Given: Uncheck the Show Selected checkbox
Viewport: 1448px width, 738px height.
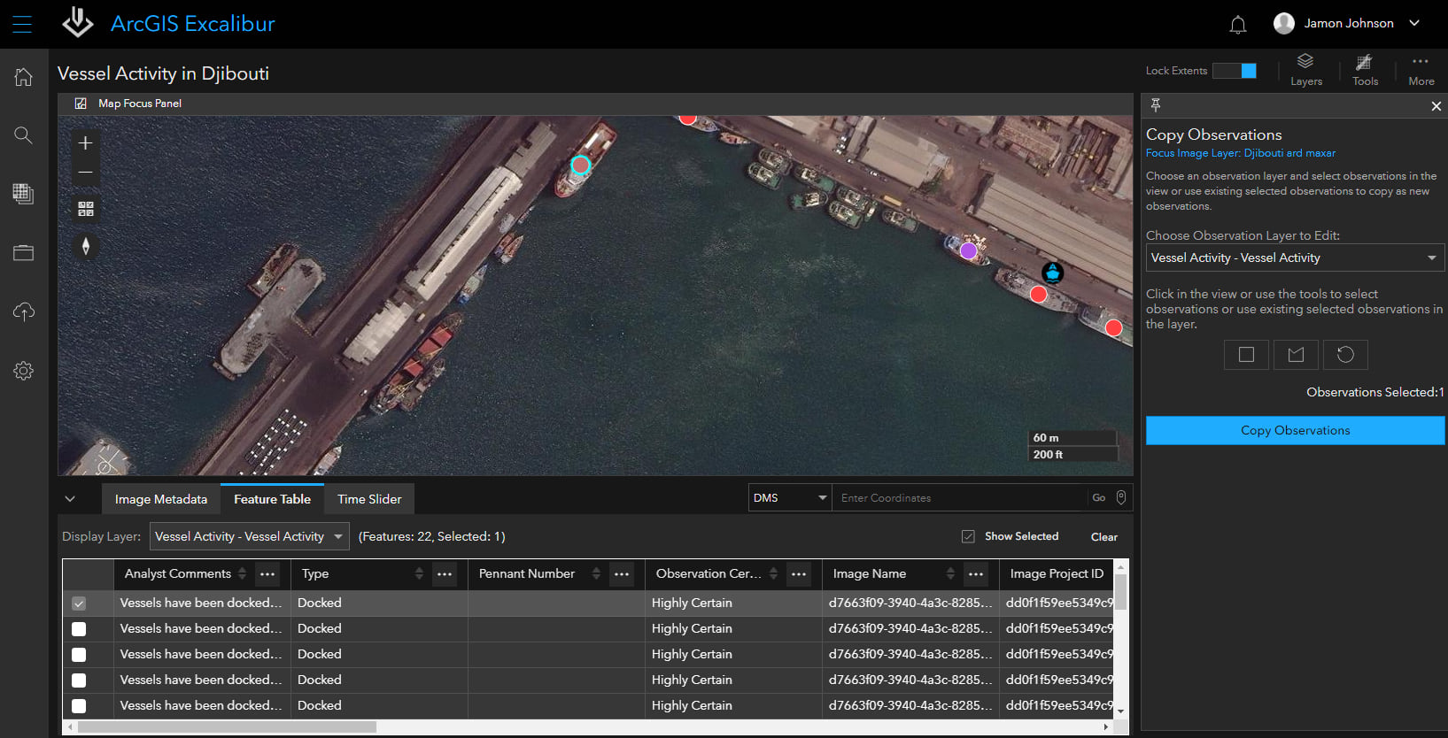Looking at the screenshot, I should tap(968, 536).
